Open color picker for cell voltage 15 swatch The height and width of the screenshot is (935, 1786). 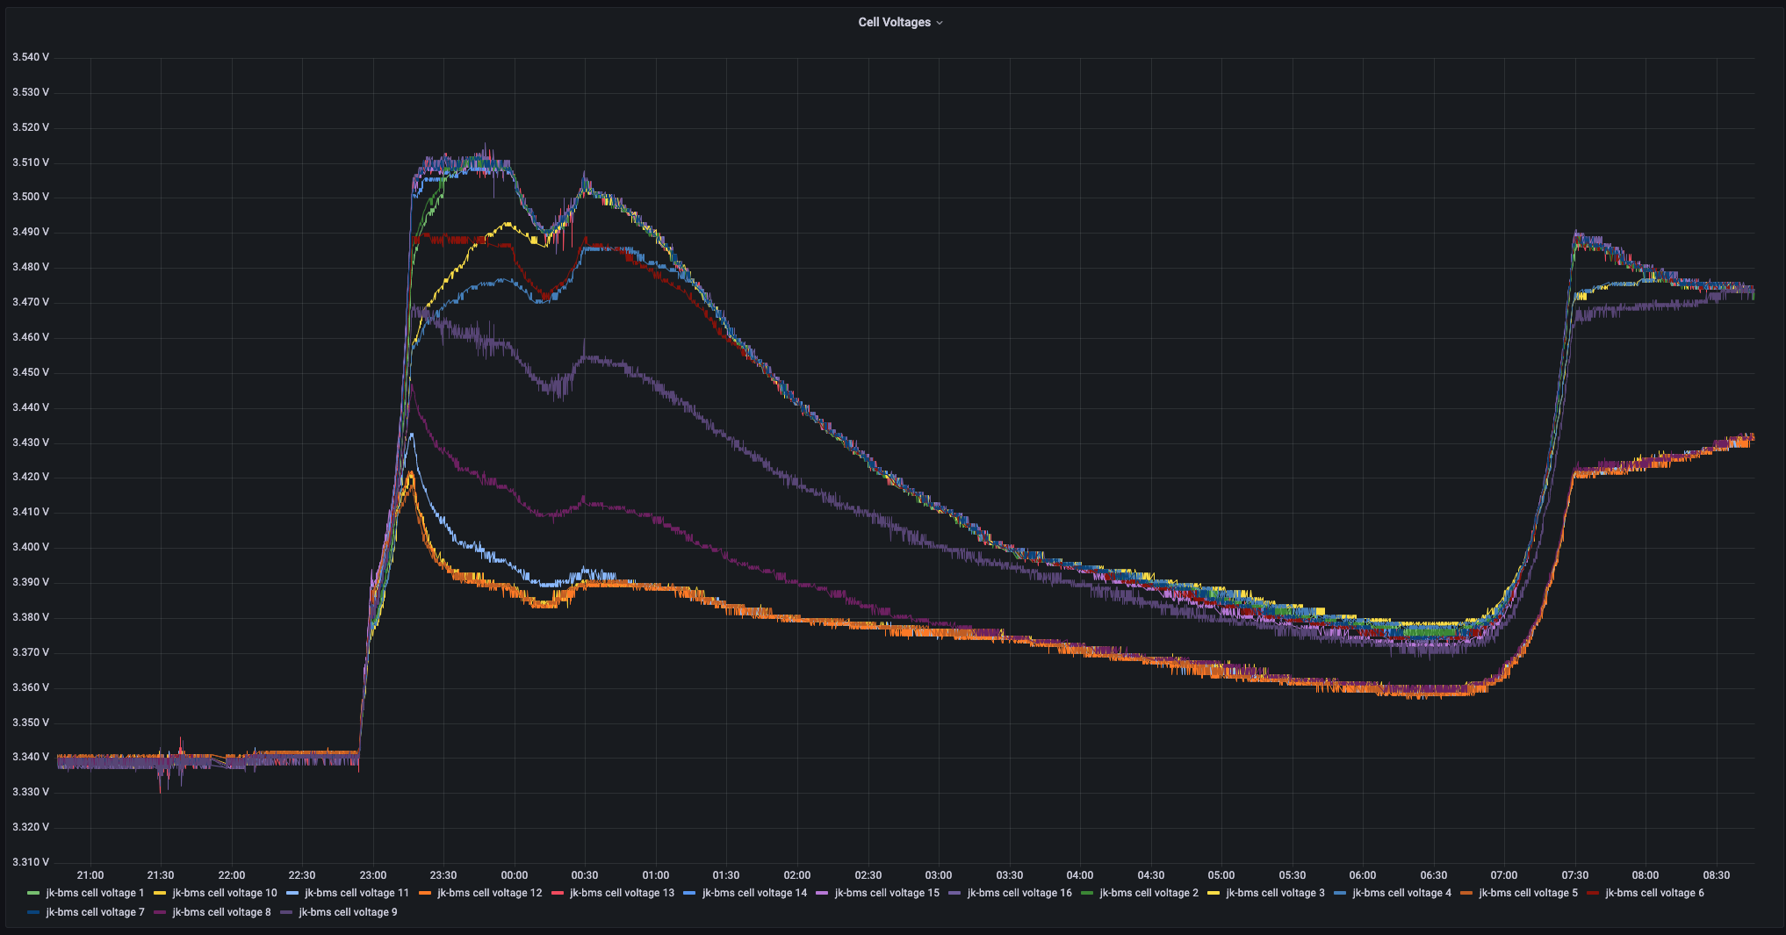click(822, 893)
